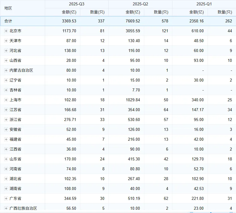Open the 江苏省 sub-rows
236x213 pixels.
pyautogui.click(x=6, y=110)
